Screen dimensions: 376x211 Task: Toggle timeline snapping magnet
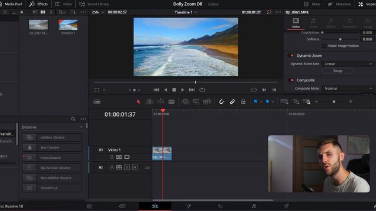(x=221, y=101)
